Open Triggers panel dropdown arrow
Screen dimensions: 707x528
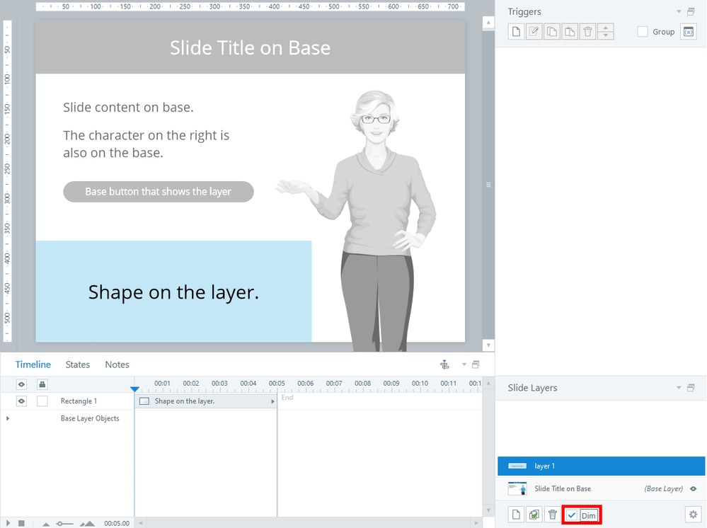point(679,12)
